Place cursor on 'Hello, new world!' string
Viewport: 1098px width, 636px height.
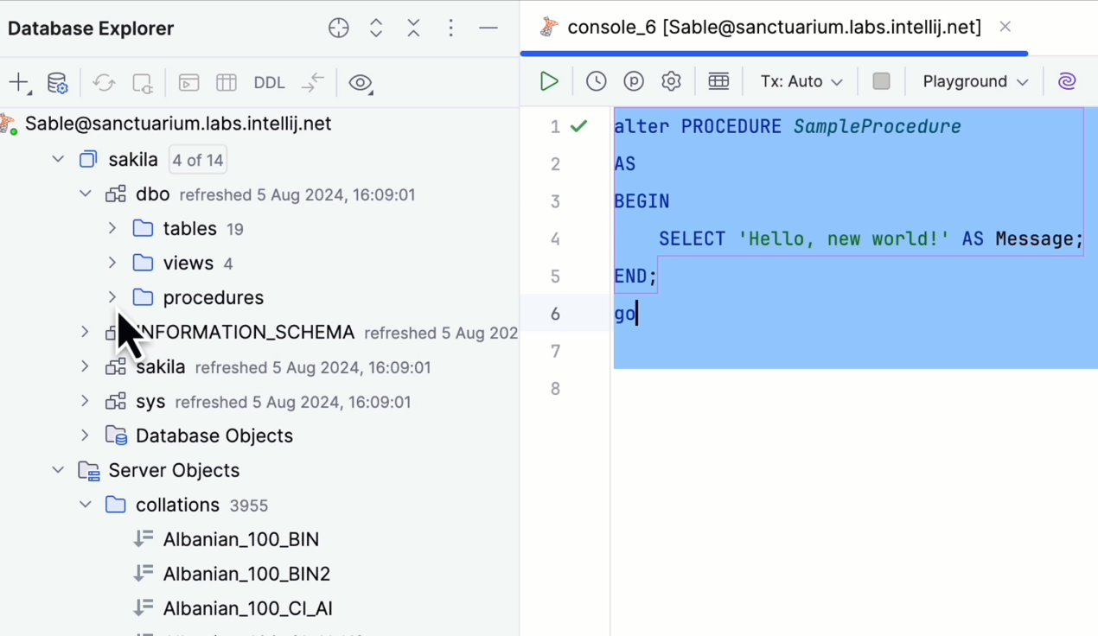[844, 238]
